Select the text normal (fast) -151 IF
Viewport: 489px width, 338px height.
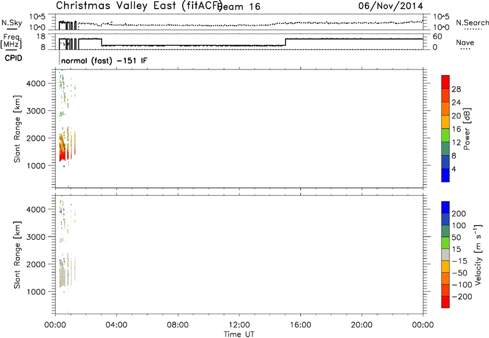tap(104, 60)
